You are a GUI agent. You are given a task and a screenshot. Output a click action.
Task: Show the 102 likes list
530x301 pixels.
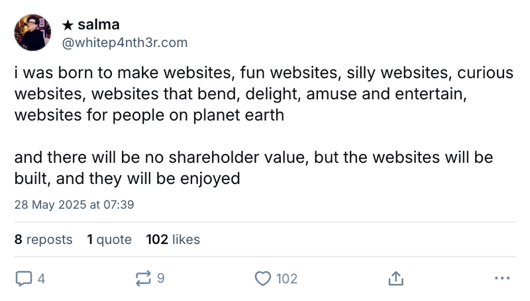173,239
